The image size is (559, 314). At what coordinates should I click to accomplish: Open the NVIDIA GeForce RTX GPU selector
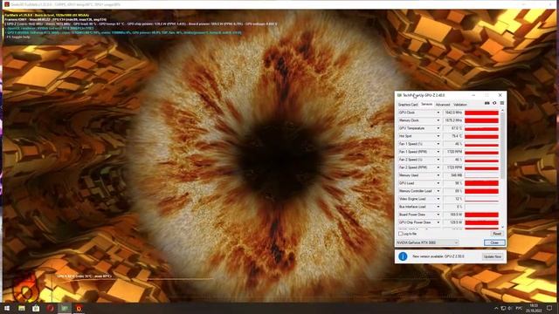tap(427, 242)
